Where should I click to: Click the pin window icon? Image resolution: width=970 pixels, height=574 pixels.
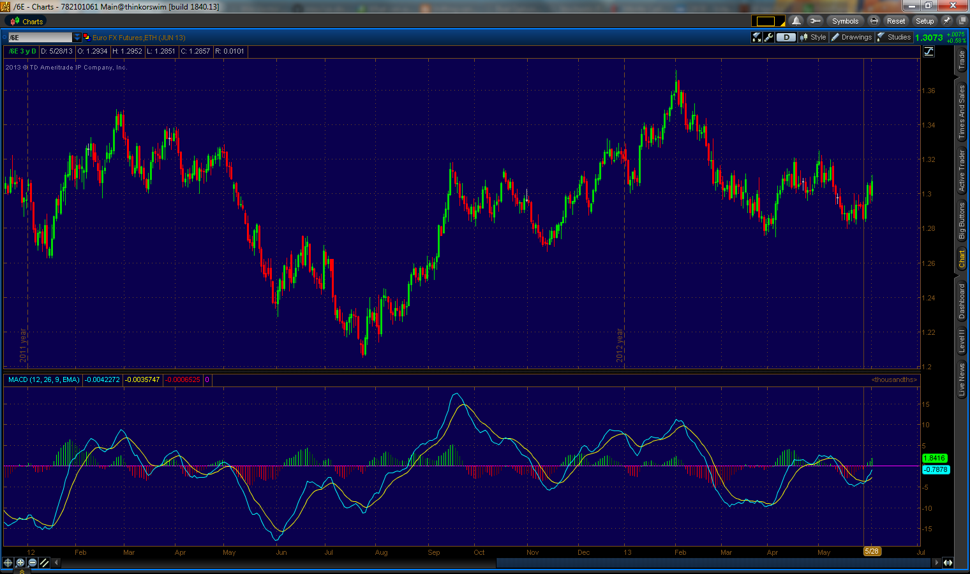click(947, 21)
